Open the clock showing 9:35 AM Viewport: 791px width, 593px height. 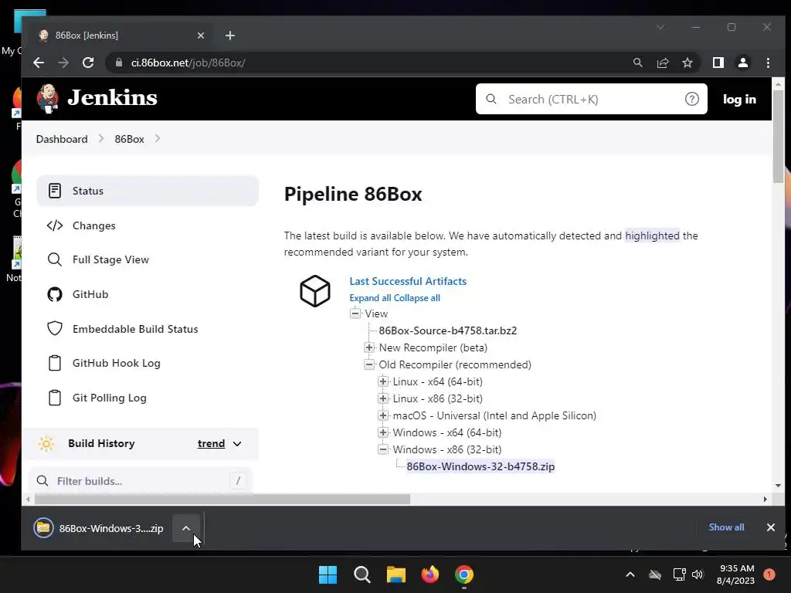tap(735, 574)
